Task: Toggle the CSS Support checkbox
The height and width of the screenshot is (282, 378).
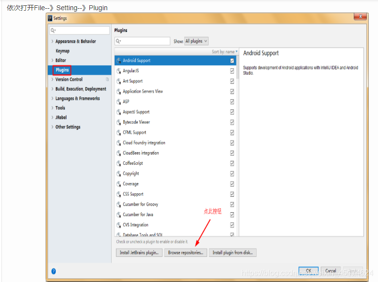Action: [232, 194]
